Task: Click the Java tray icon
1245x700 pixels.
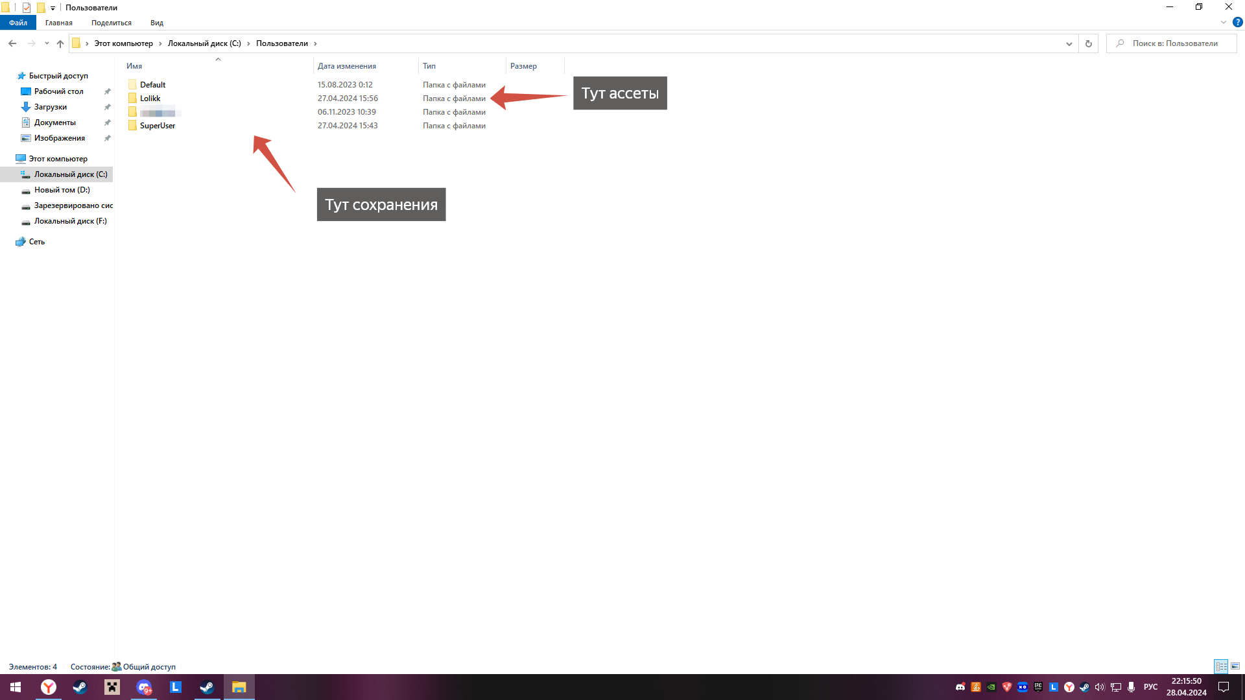Action: coord(976,687)
